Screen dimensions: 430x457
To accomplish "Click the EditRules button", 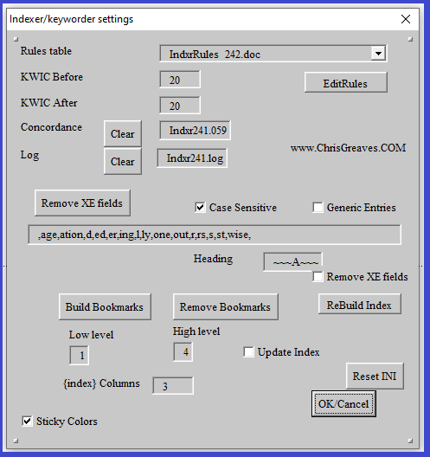I will click(346, 82).
